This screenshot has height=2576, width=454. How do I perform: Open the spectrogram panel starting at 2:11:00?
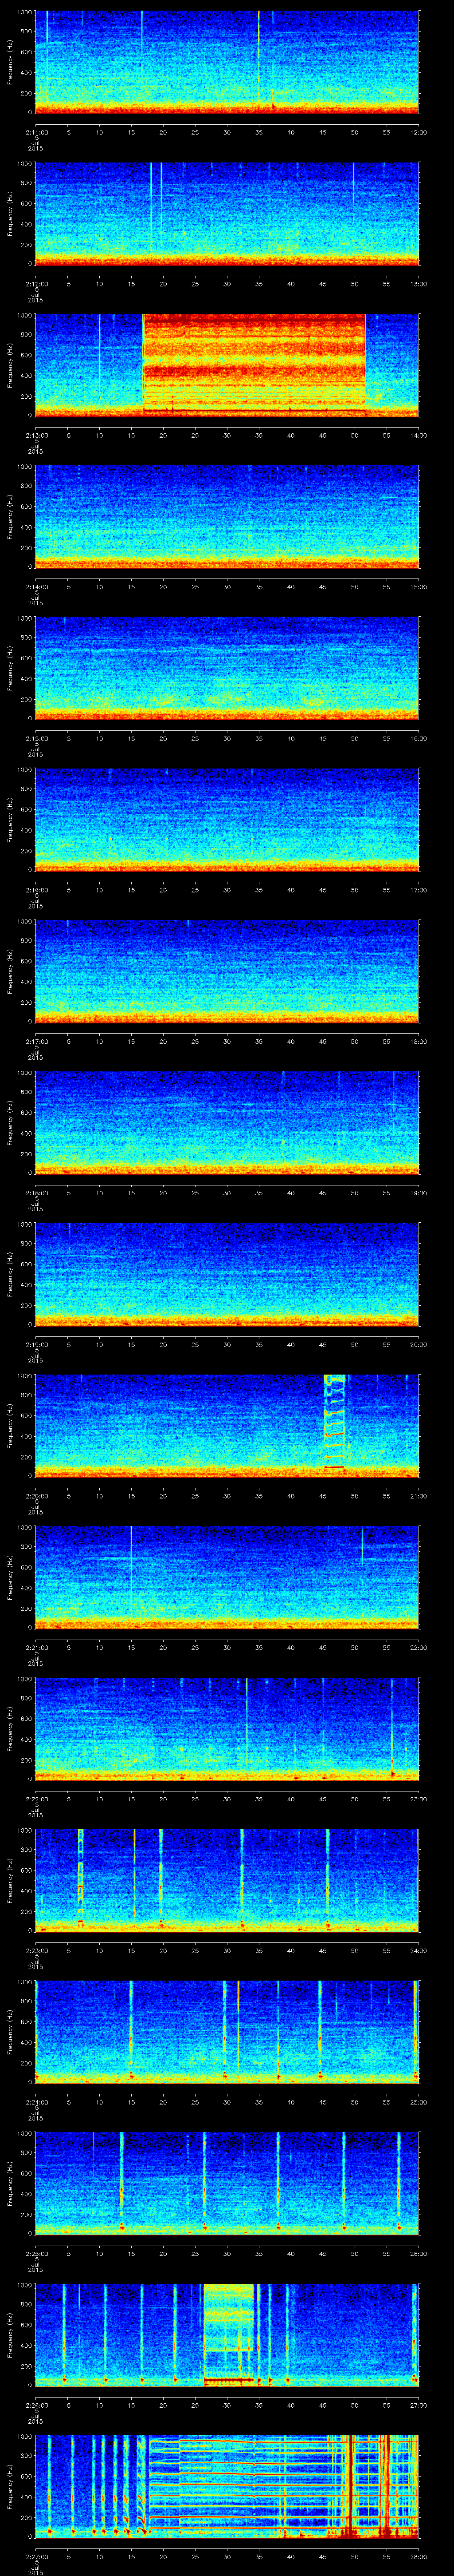(227, 63)
